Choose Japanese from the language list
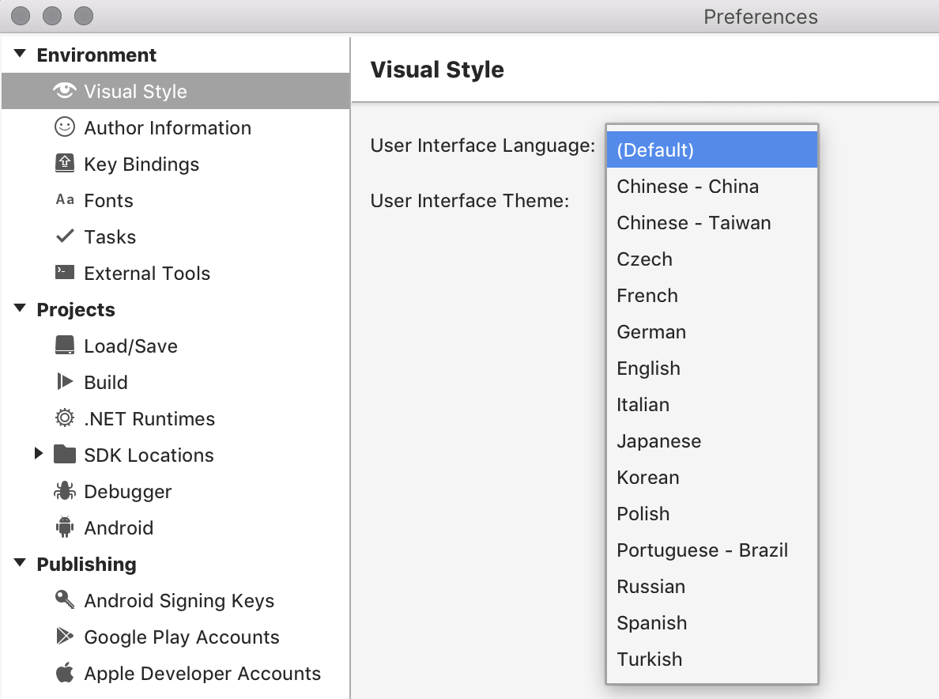 [x=659, y=441]
